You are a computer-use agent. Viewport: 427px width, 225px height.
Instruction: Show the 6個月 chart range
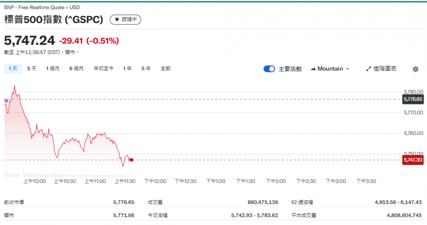click(76, 68)
